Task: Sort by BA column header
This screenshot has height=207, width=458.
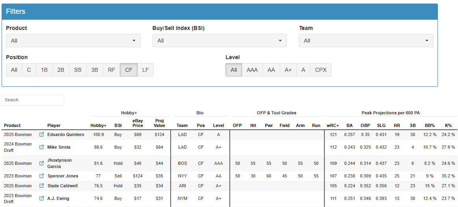Action: 349,125
